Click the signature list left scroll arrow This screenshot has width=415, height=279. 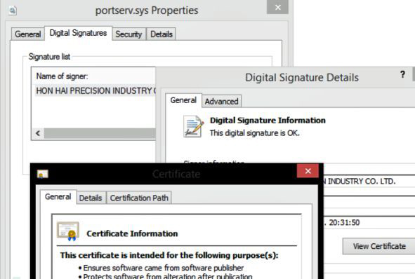(38, 133)
